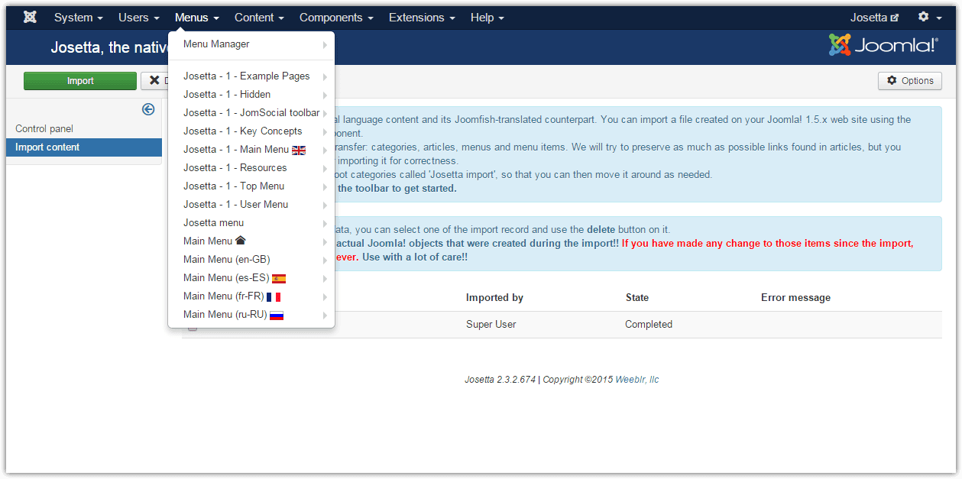The height and width of the screenshot is (479, 962).
Task: Open the Options button in the toolbar
Action: click(910, 81)
